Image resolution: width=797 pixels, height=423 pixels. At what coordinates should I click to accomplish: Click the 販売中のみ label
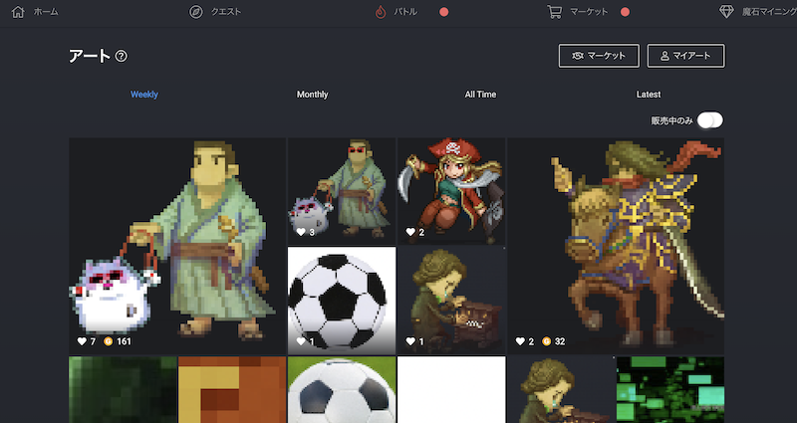tap(671, 120)
